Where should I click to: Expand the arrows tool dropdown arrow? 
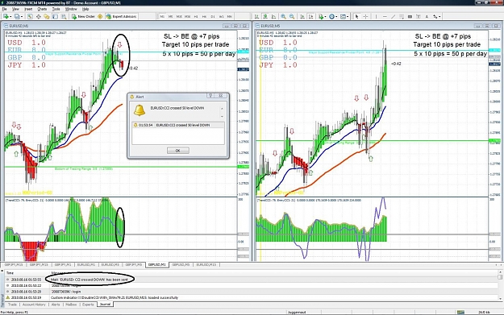[x=439, y=17]
